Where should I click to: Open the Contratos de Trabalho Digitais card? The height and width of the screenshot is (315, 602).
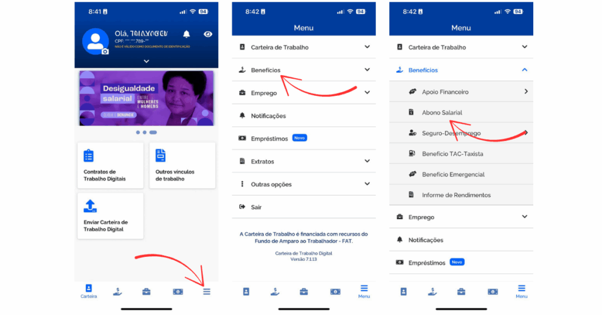pyautogui.click(x=110, y=165)
